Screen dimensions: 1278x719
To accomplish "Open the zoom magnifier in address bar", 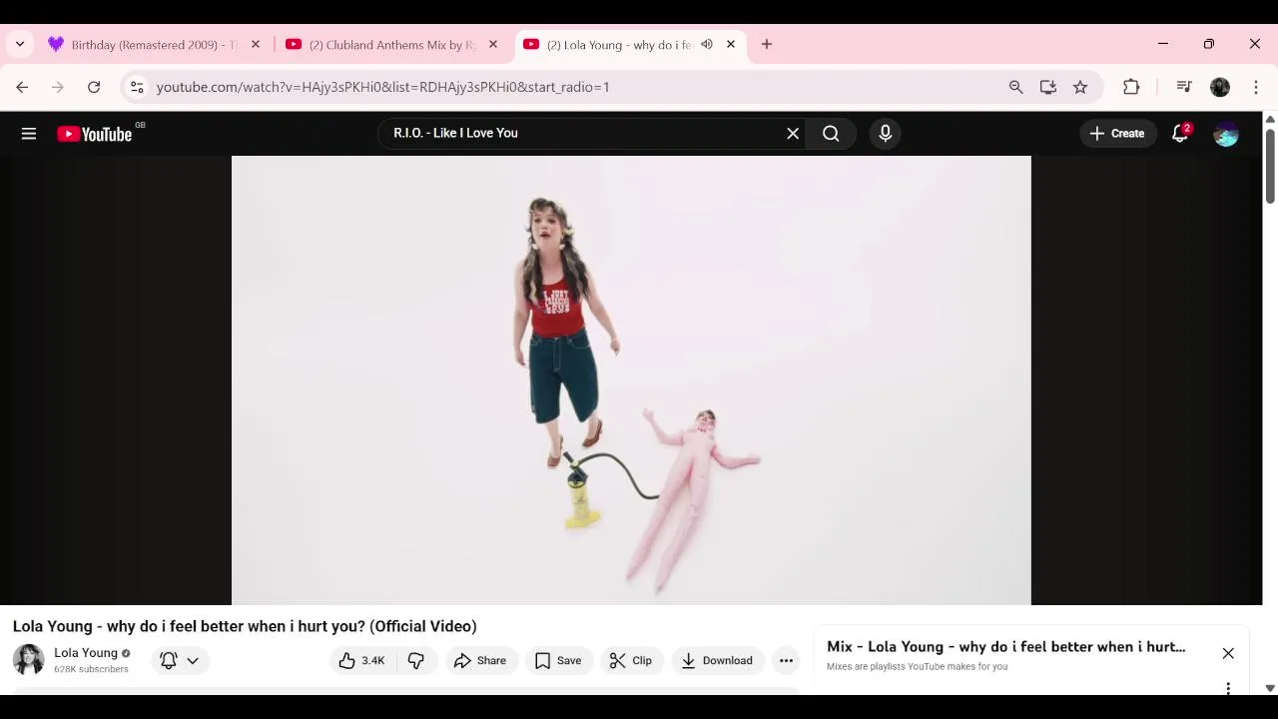I will tap(1016, 87).
